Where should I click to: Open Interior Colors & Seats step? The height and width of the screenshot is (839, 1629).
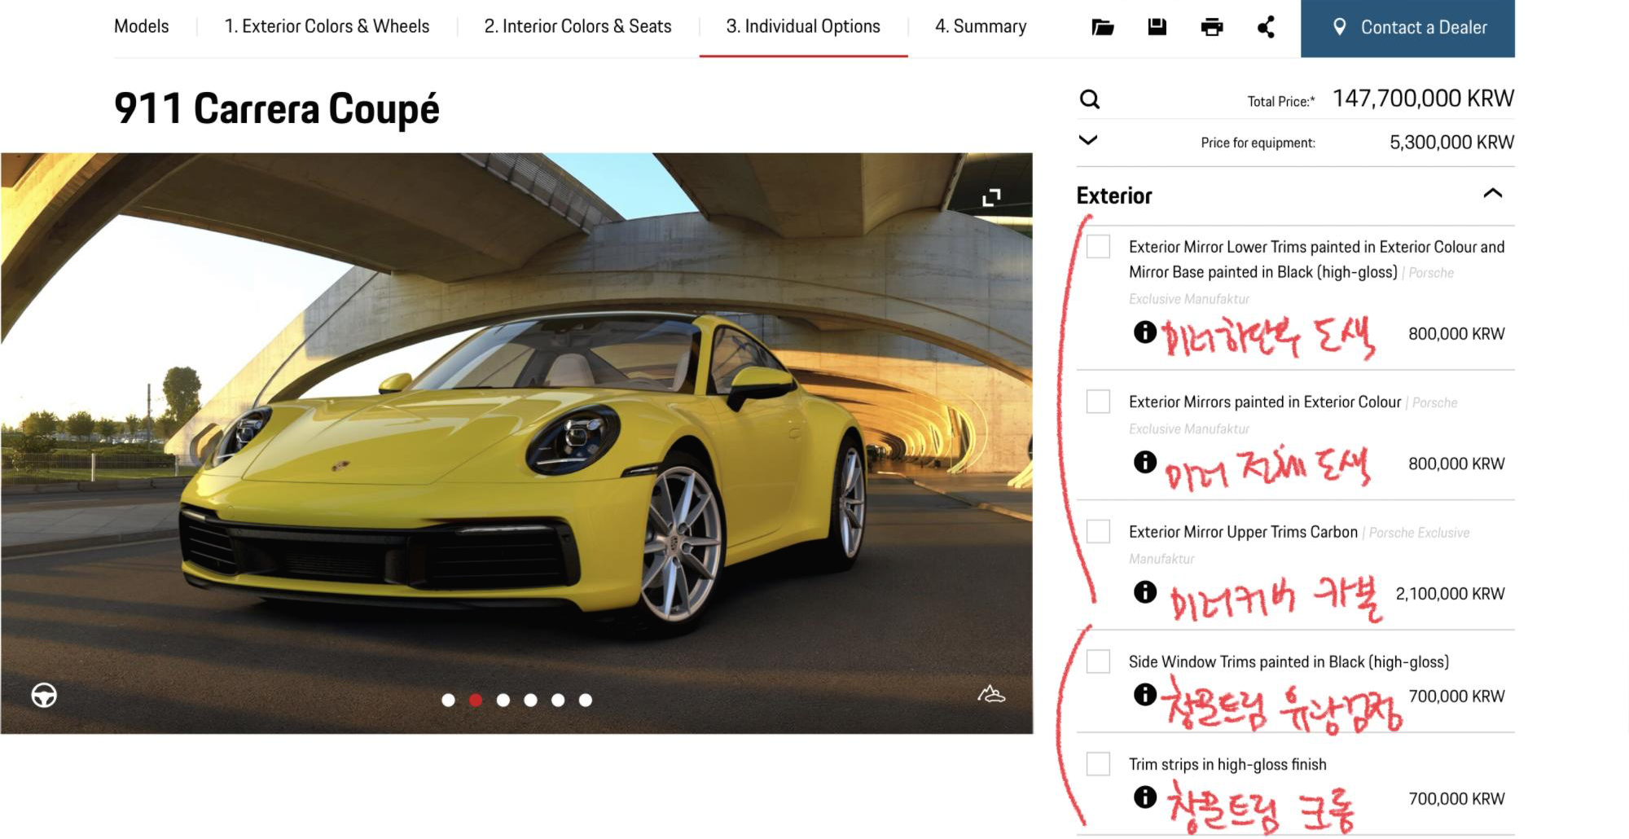[577, 27]
